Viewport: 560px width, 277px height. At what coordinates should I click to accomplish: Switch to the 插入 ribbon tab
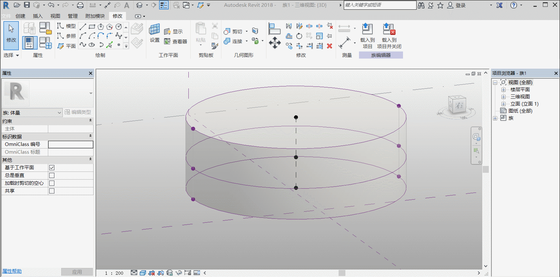pyautogui.click(x=38, y=16)
